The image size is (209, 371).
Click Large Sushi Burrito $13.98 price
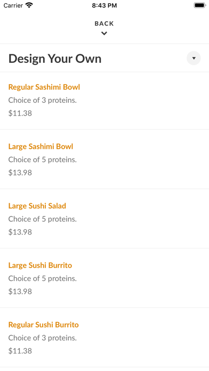[x=20, y=291]
